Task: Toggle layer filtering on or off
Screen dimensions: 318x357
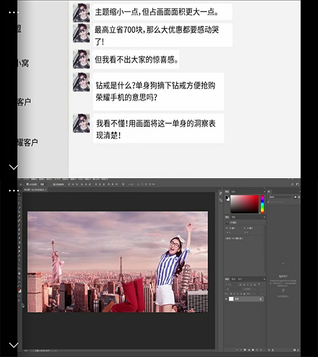Action: tap(259, 284)
